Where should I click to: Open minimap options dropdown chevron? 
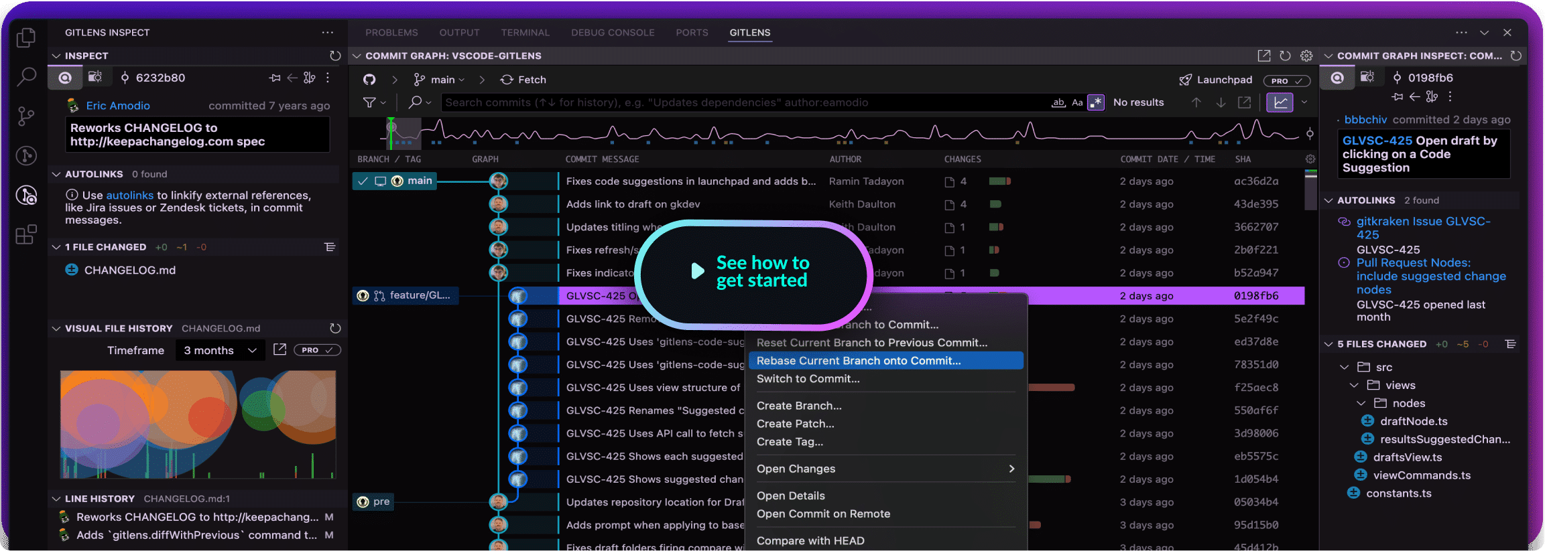[1304, 102]
